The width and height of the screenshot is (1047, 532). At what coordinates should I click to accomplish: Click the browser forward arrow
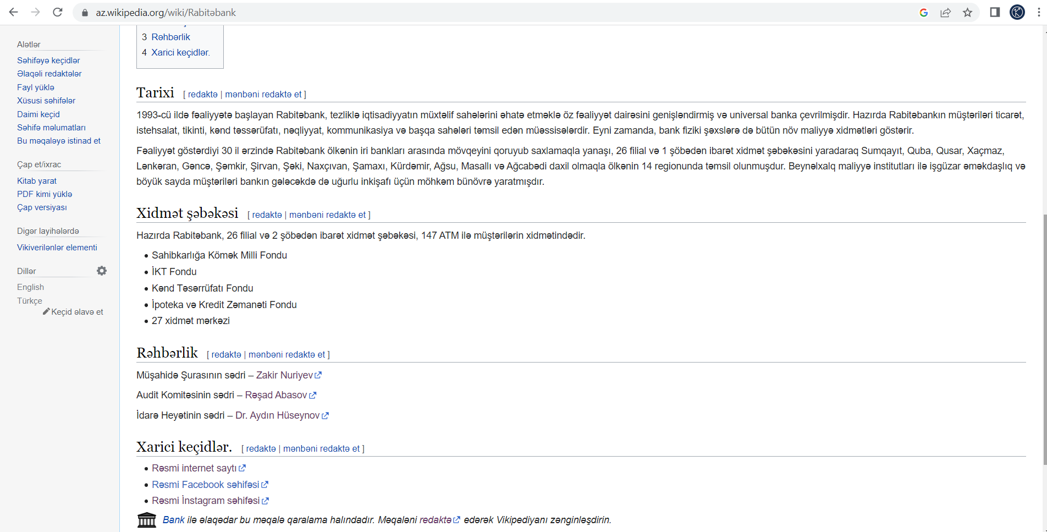click(x=36, y=12)
